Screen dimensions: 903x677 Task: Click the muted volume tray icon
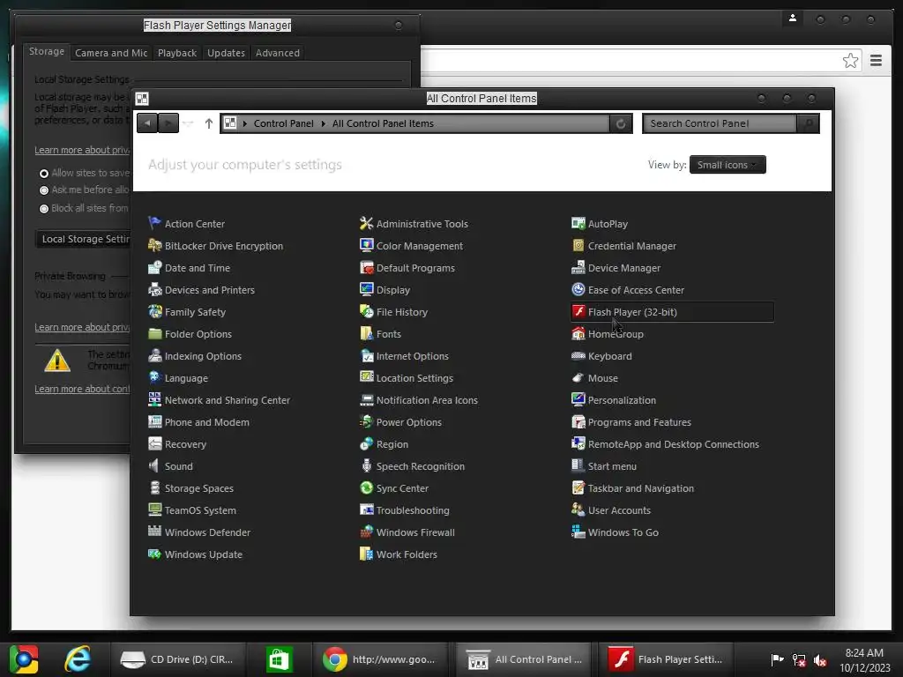pos(820,659)
